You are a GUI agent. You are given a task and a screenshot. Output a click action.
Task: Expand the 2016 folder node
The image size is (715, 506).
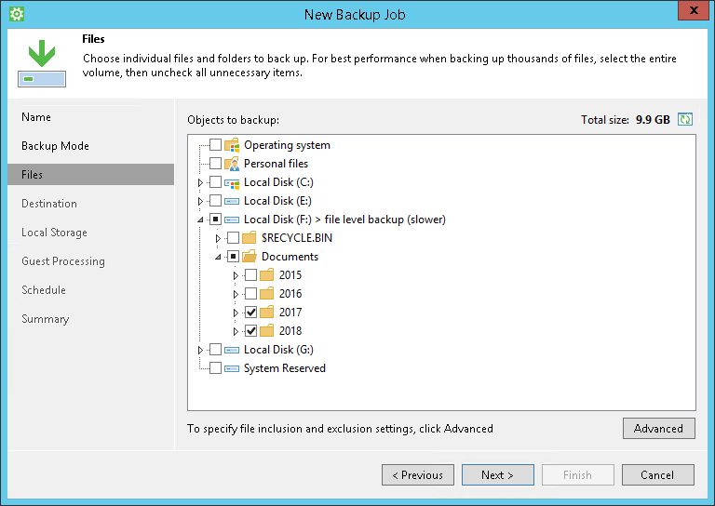pyautogui.click(x=236, y=294)
